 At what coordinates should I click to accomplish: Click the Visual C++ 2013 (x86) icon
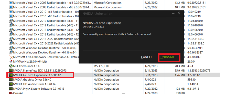11,34
